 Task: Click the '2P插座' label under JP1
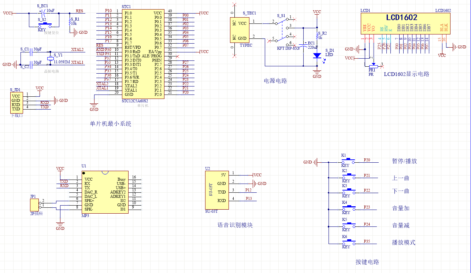36,213
